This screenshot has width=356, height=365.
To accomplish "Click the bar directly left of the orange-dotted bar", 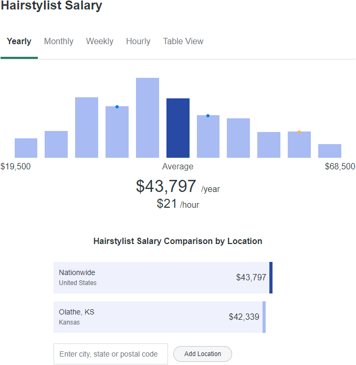I will pos(269,145).
